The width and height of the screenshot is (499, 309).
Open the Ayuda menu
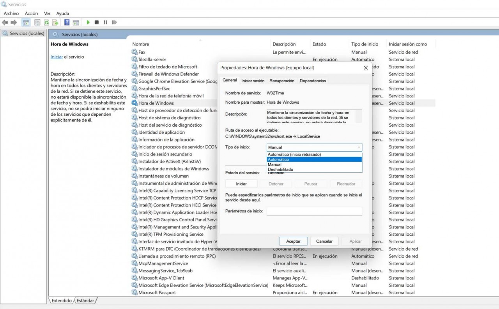tap(63, 13)
